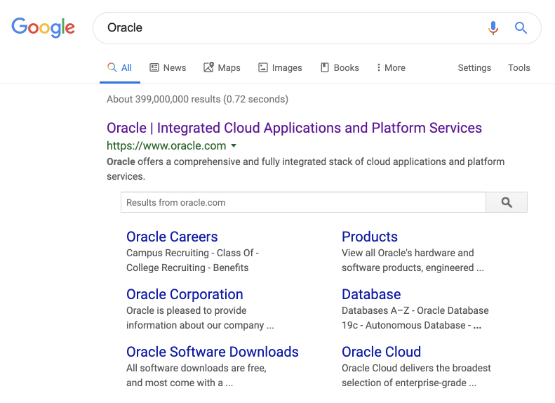
Task: Focus the 'Results from oracle.com' field
Action: pyautogui.click(x=303, y=202)
